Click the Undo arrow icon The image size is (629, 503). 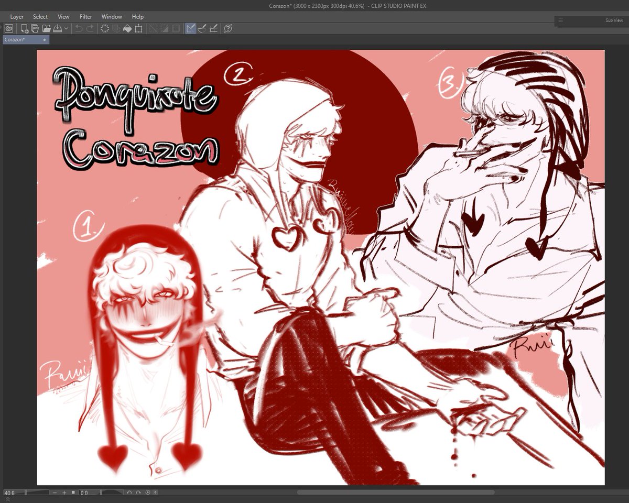(79, 28)
